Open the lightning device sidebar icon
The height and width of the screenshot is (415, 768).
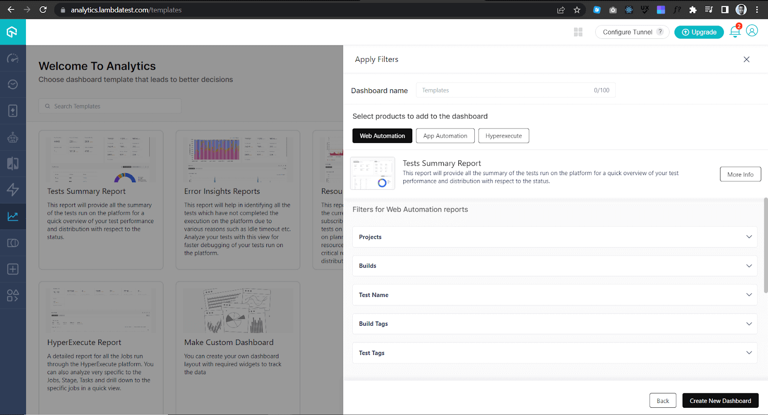13,111
